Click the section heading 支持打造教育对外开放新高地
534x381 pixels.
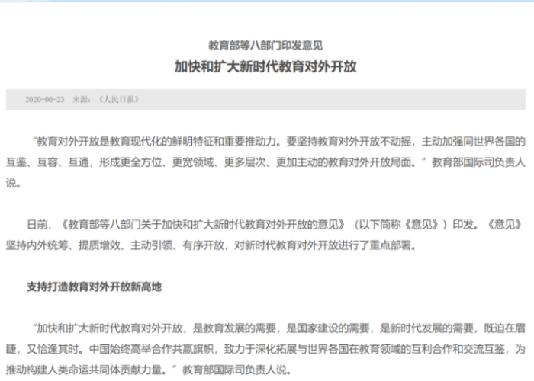click(95, 287)
